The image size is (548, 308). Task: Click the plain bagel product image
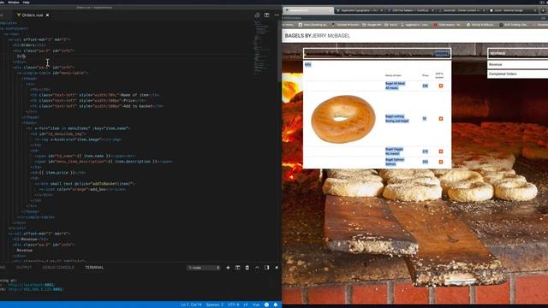343,119
